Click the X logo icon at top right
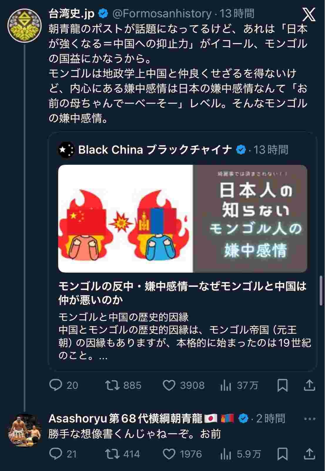This screenshot has height=471, width=325. pos(309,15)
